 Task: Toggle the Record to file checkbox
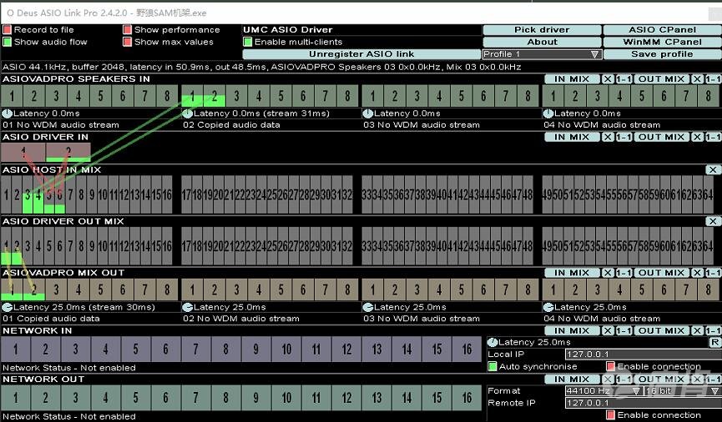pos(7,30)
